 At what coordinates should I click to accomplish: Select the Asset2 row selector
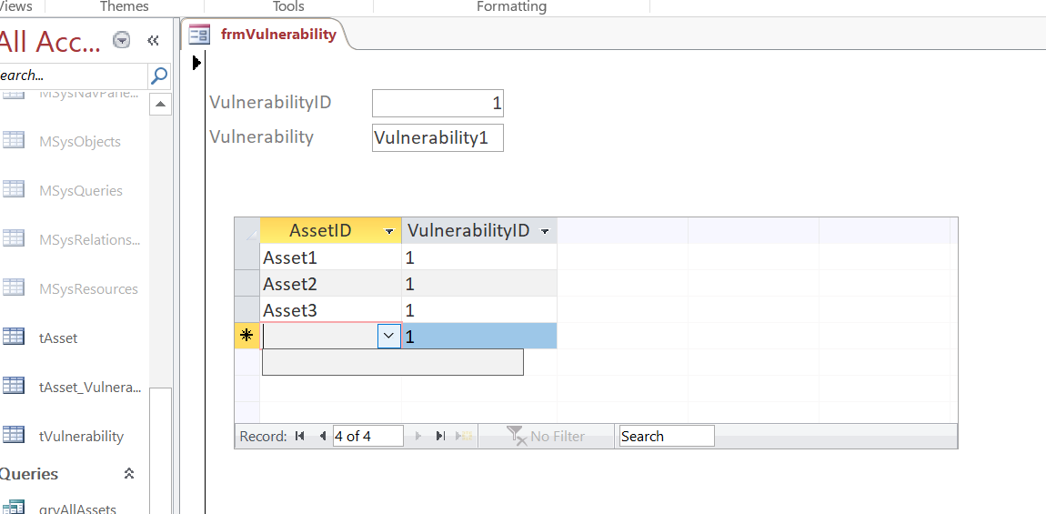coord(246,284)
